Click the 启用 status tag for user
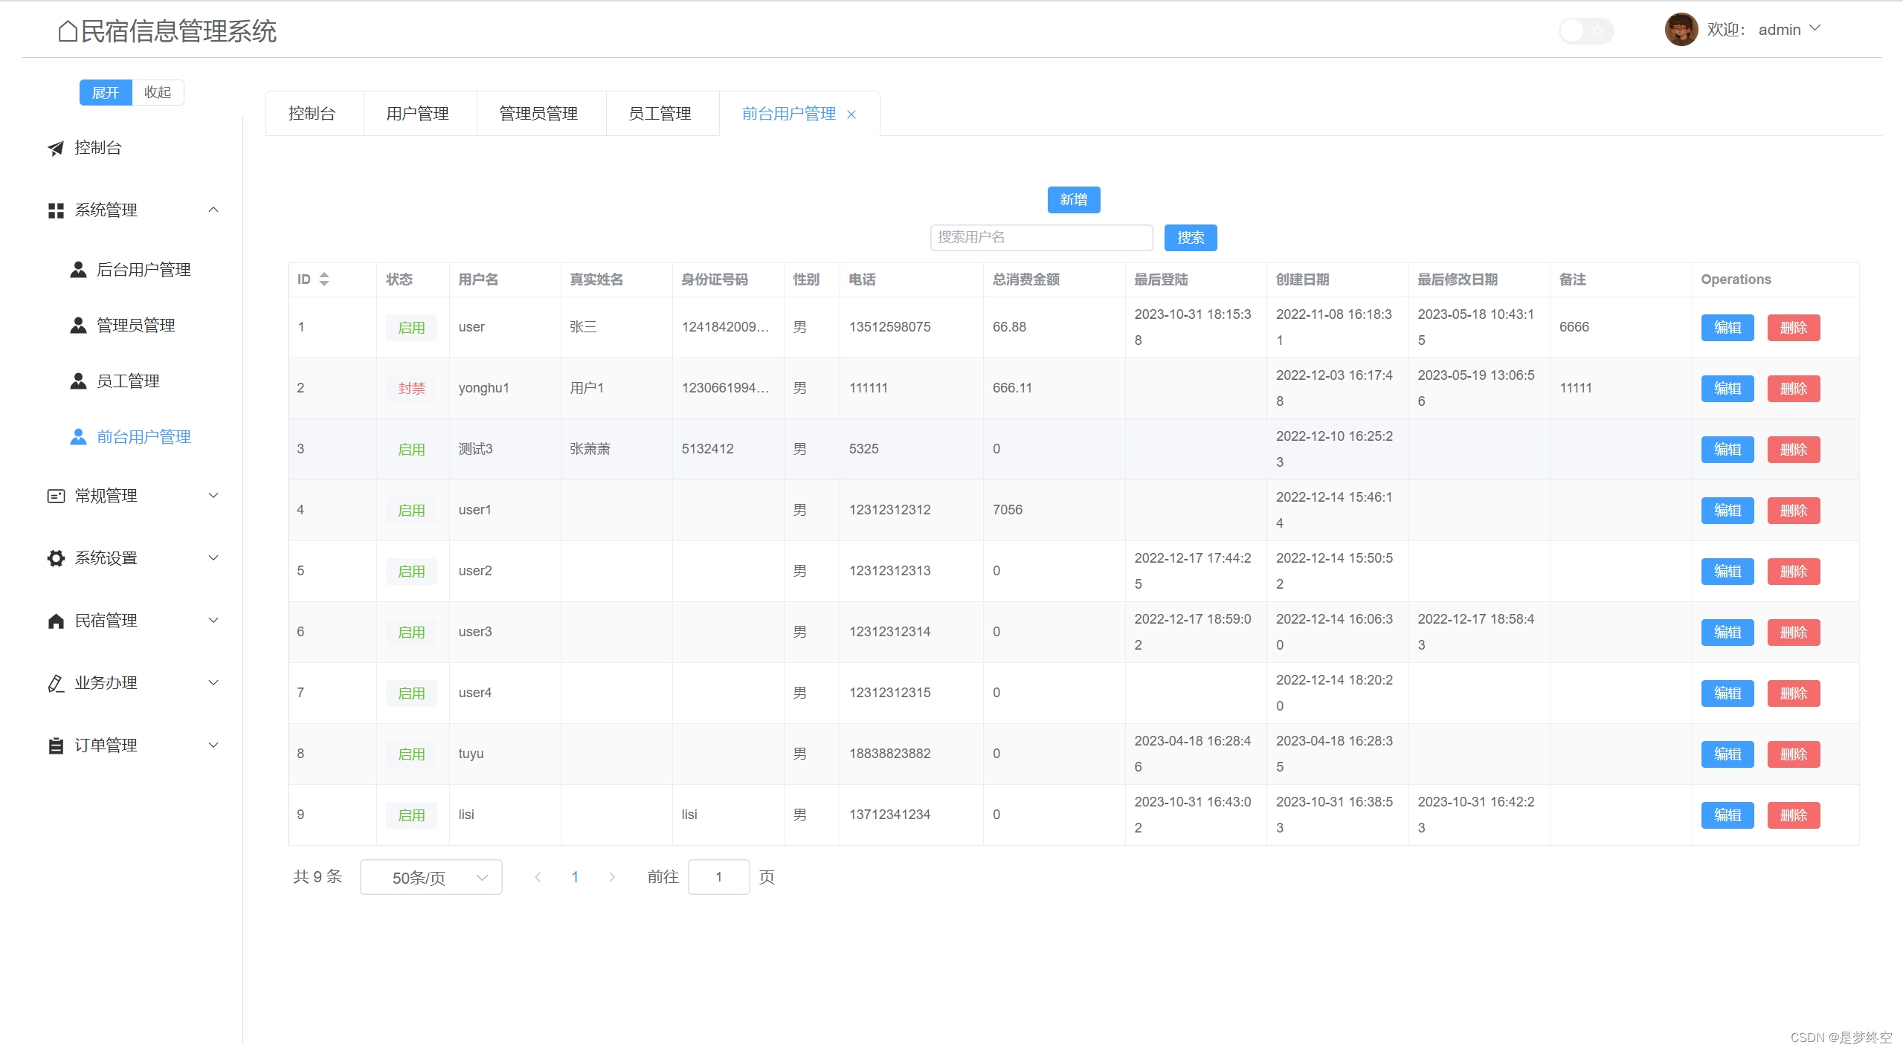The width and height of the screenshot is (1903, 1051). point(411,328)
